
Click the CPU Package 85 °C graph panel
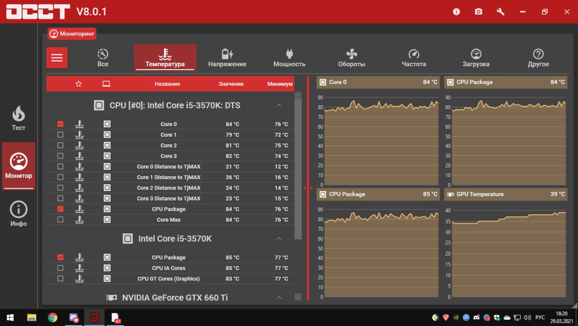tap(378, 244)
